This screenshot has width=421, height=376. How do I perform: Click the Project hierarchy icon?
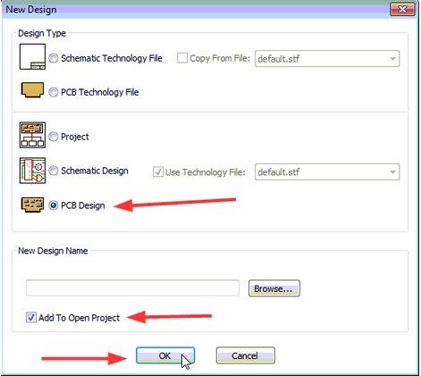pyautogui.click(x=32, y=135)
